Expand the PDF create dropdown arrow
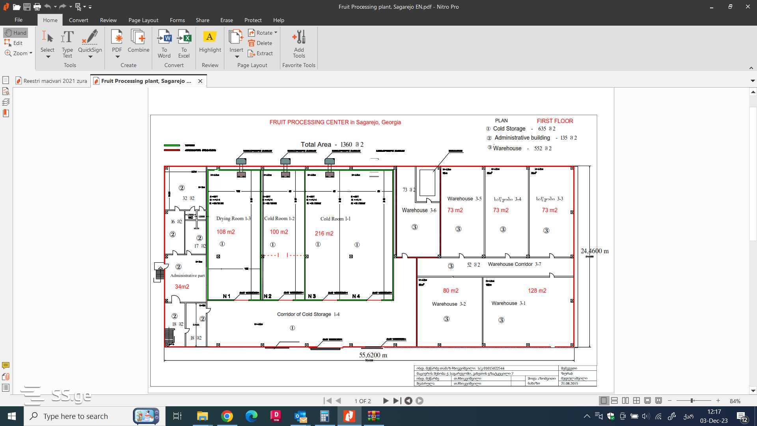757x426 pixels. pos(117,57)
